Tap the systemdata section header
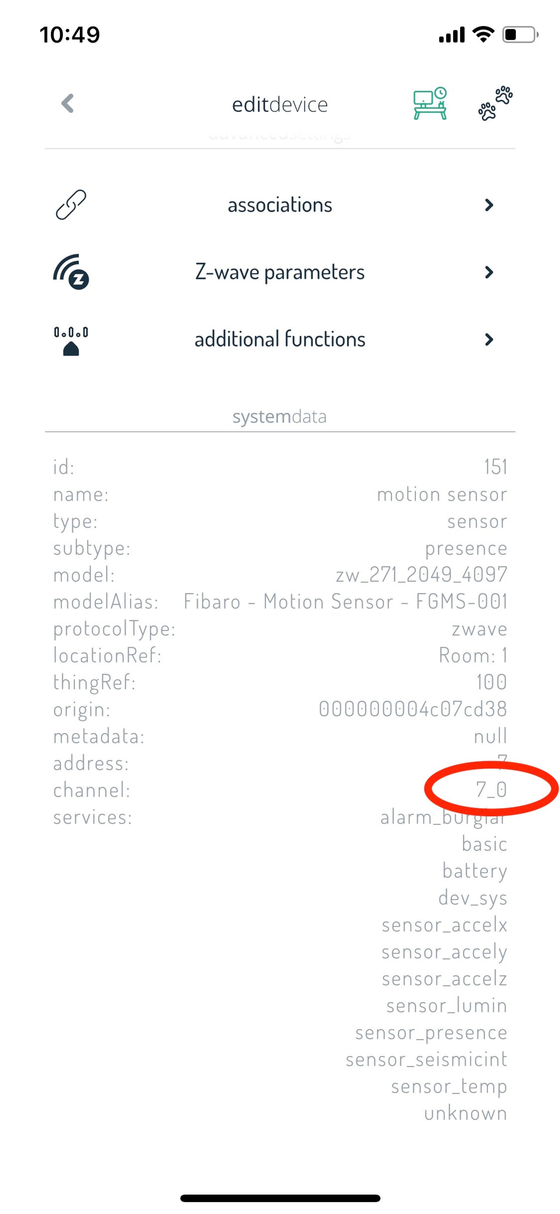 coord(279,417)
